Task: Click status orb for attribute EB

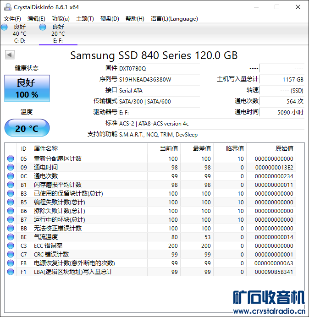Action: pyautogui.click(x=11, y=263)
